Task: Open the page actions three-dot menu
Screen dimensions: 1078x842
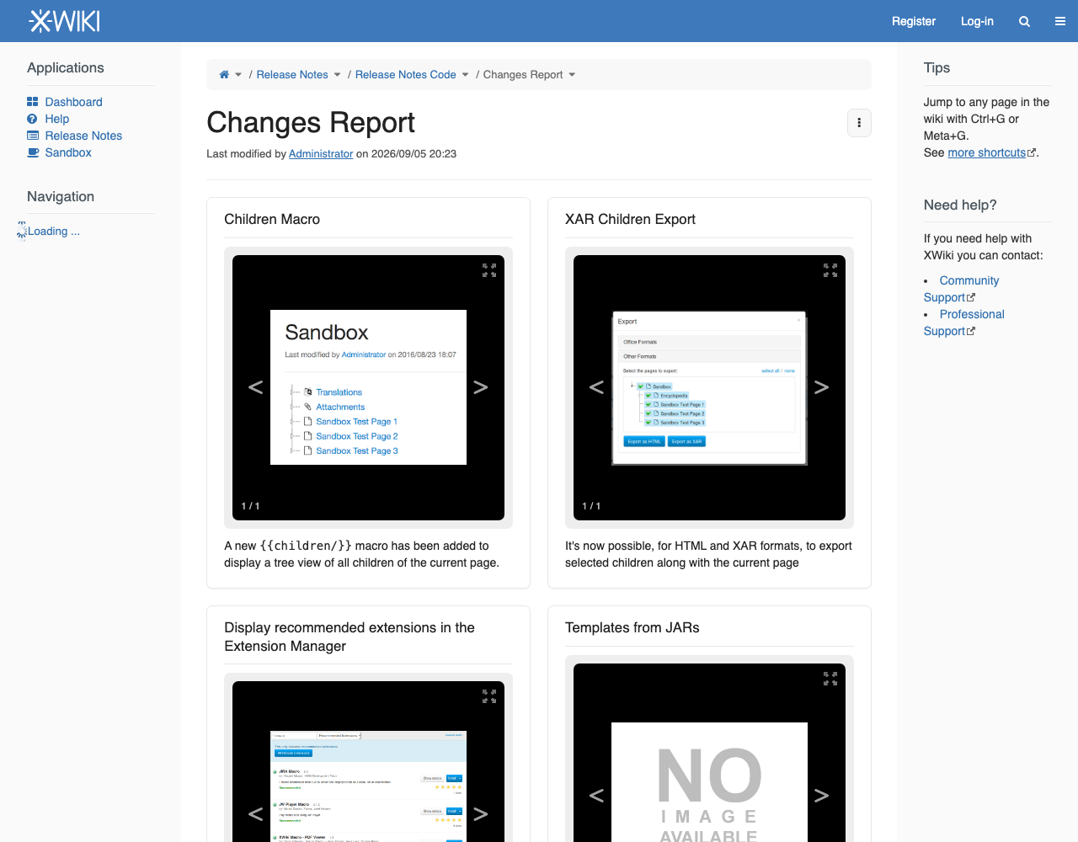Action: (x=859, y=123)
